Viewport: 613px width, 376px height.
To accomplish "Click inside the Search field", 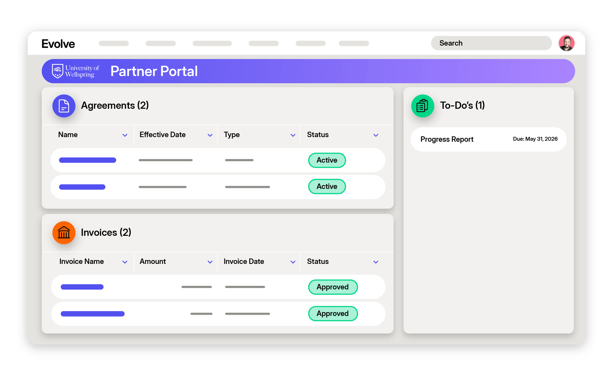I will pyautogui.click(x=491, y=43).
